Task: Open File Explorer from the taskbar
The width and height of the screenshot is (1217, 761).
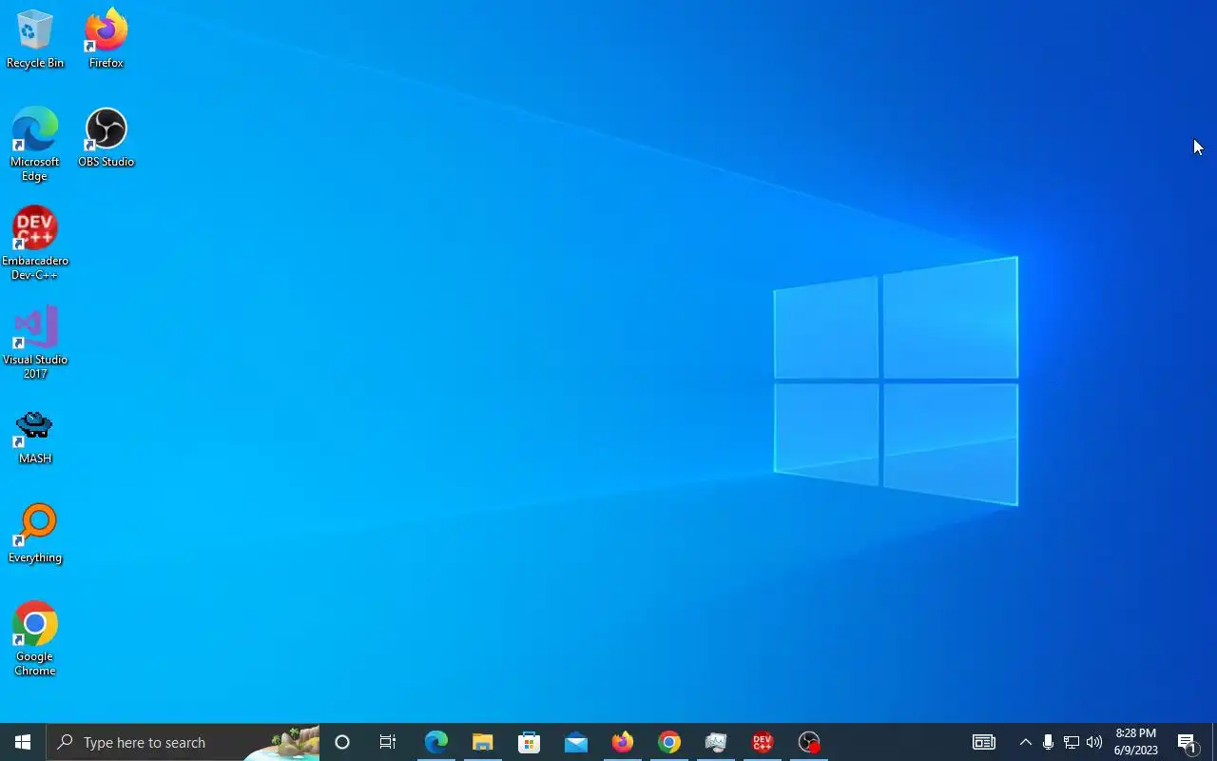Action: pyautogui.click(x=483, y=742)
